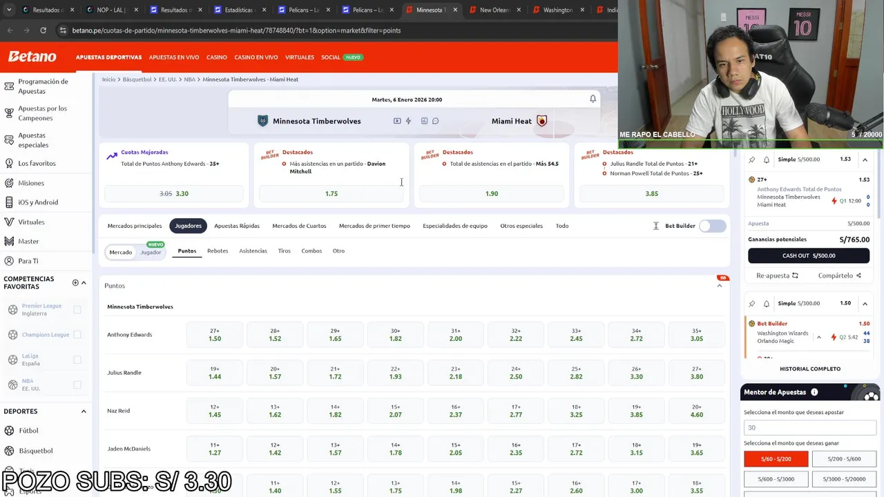This screenshot has height=497, width=884.
Task: Check LaLiga España favorite box
Action: click(77, 360)
